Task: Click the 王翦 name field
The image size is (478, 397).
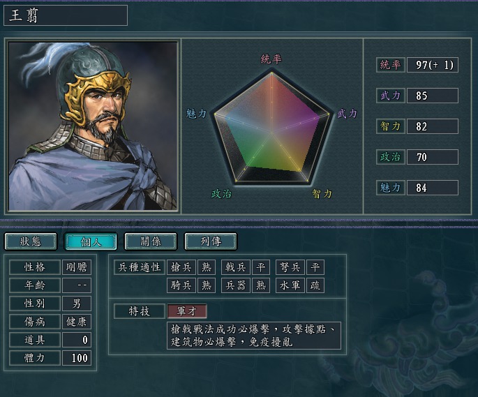Action: 66,15
